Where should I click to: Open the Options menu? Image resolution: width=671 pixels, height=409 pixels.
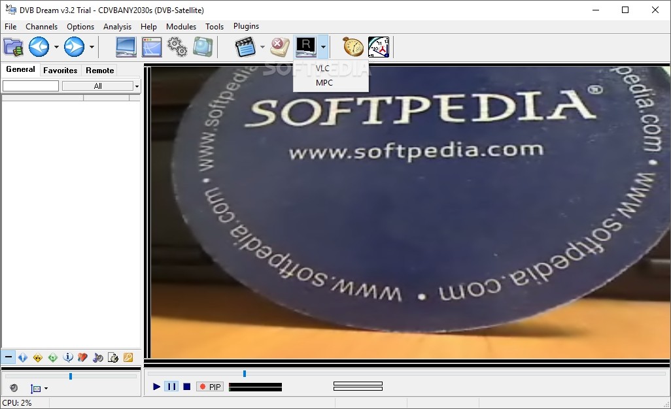point(80,27)
